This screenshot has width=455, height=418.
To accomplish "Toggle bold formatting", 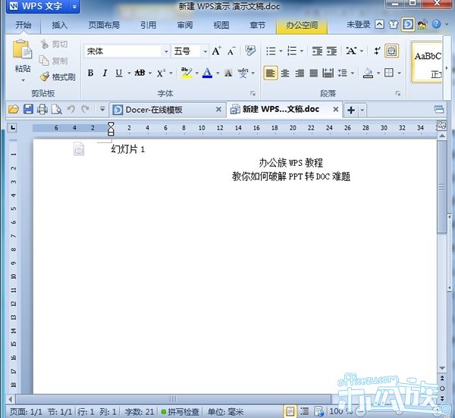I will click(90, 73).
